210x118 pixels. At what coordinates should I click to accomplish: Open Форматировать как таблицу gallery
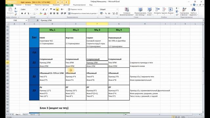point(140,11)
